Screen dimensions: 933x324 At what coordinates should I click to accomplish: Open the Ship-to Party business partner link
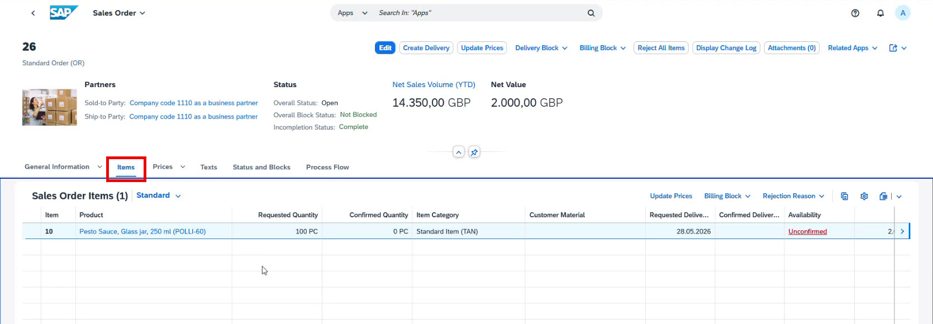(x=193, y=117)
